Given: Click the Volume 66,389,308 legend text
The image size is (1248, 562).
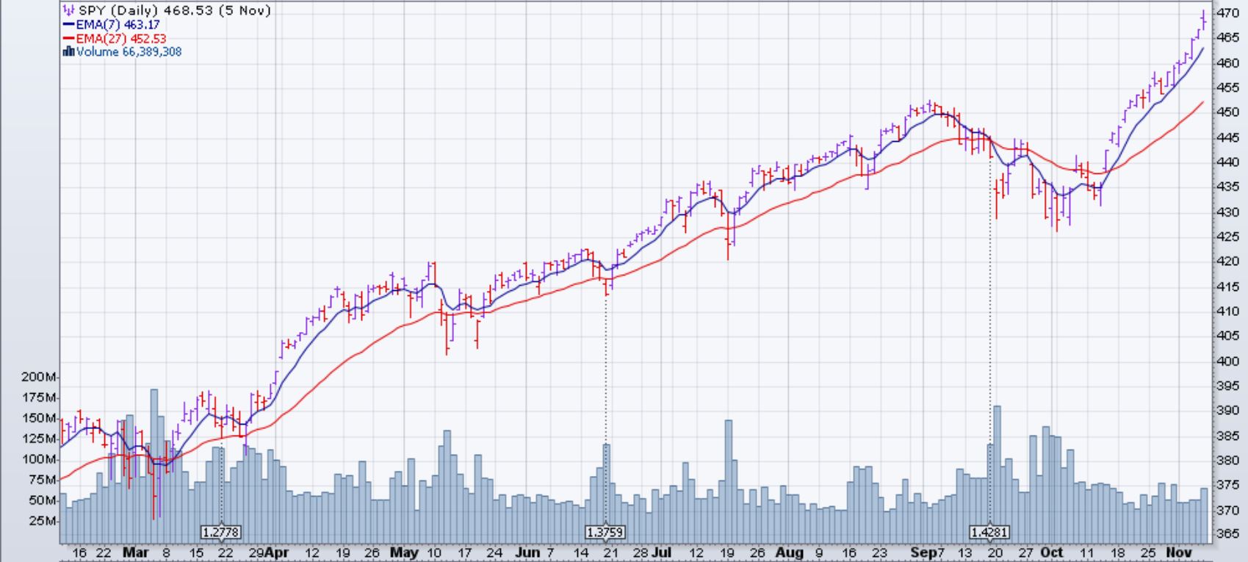Looking at the screenshot, I should [x=129, y=52].
